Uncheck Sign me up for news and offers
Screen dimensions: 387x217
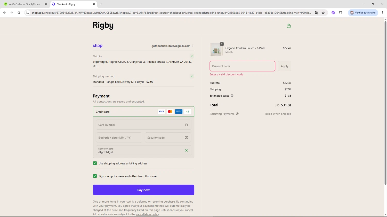click(95, 176)
